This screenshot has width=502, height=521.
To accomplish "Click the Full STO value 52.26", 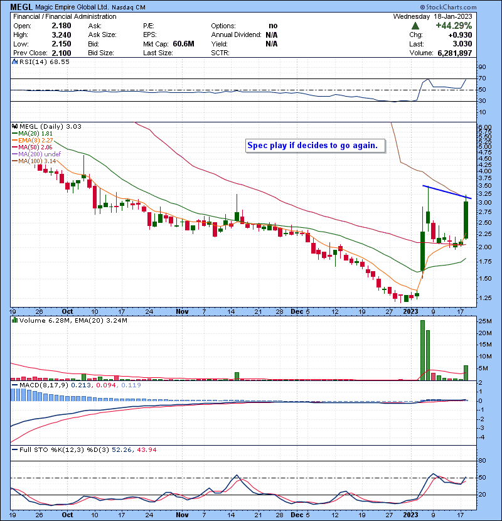I will pos(122,450).
